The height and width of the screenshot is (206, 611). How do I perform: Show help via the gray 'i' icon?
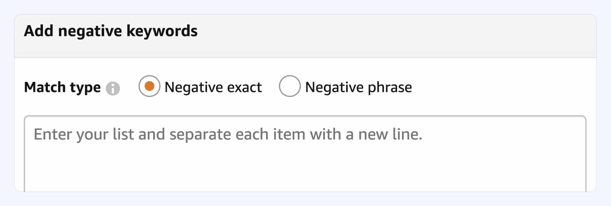[113, 88]
